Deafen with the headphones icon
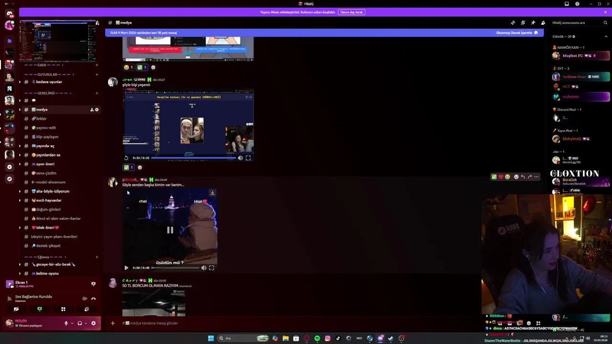The image size is (612, 344). point(79,323)
